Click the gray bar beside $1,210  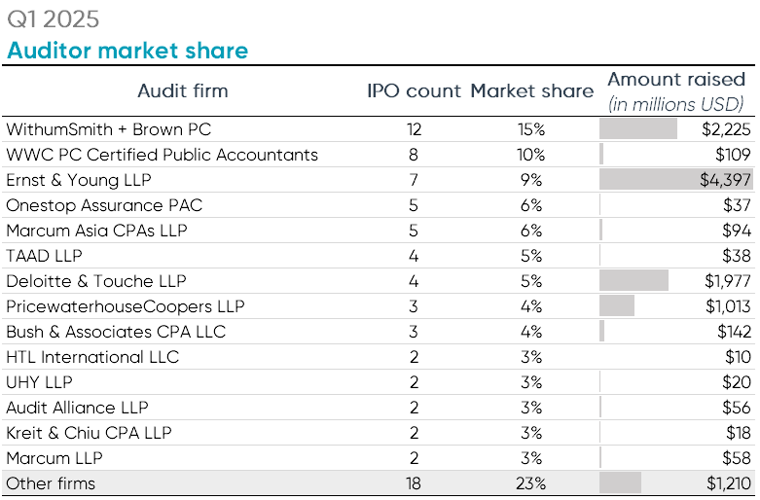pyautogui.click(x=621, y=483)
